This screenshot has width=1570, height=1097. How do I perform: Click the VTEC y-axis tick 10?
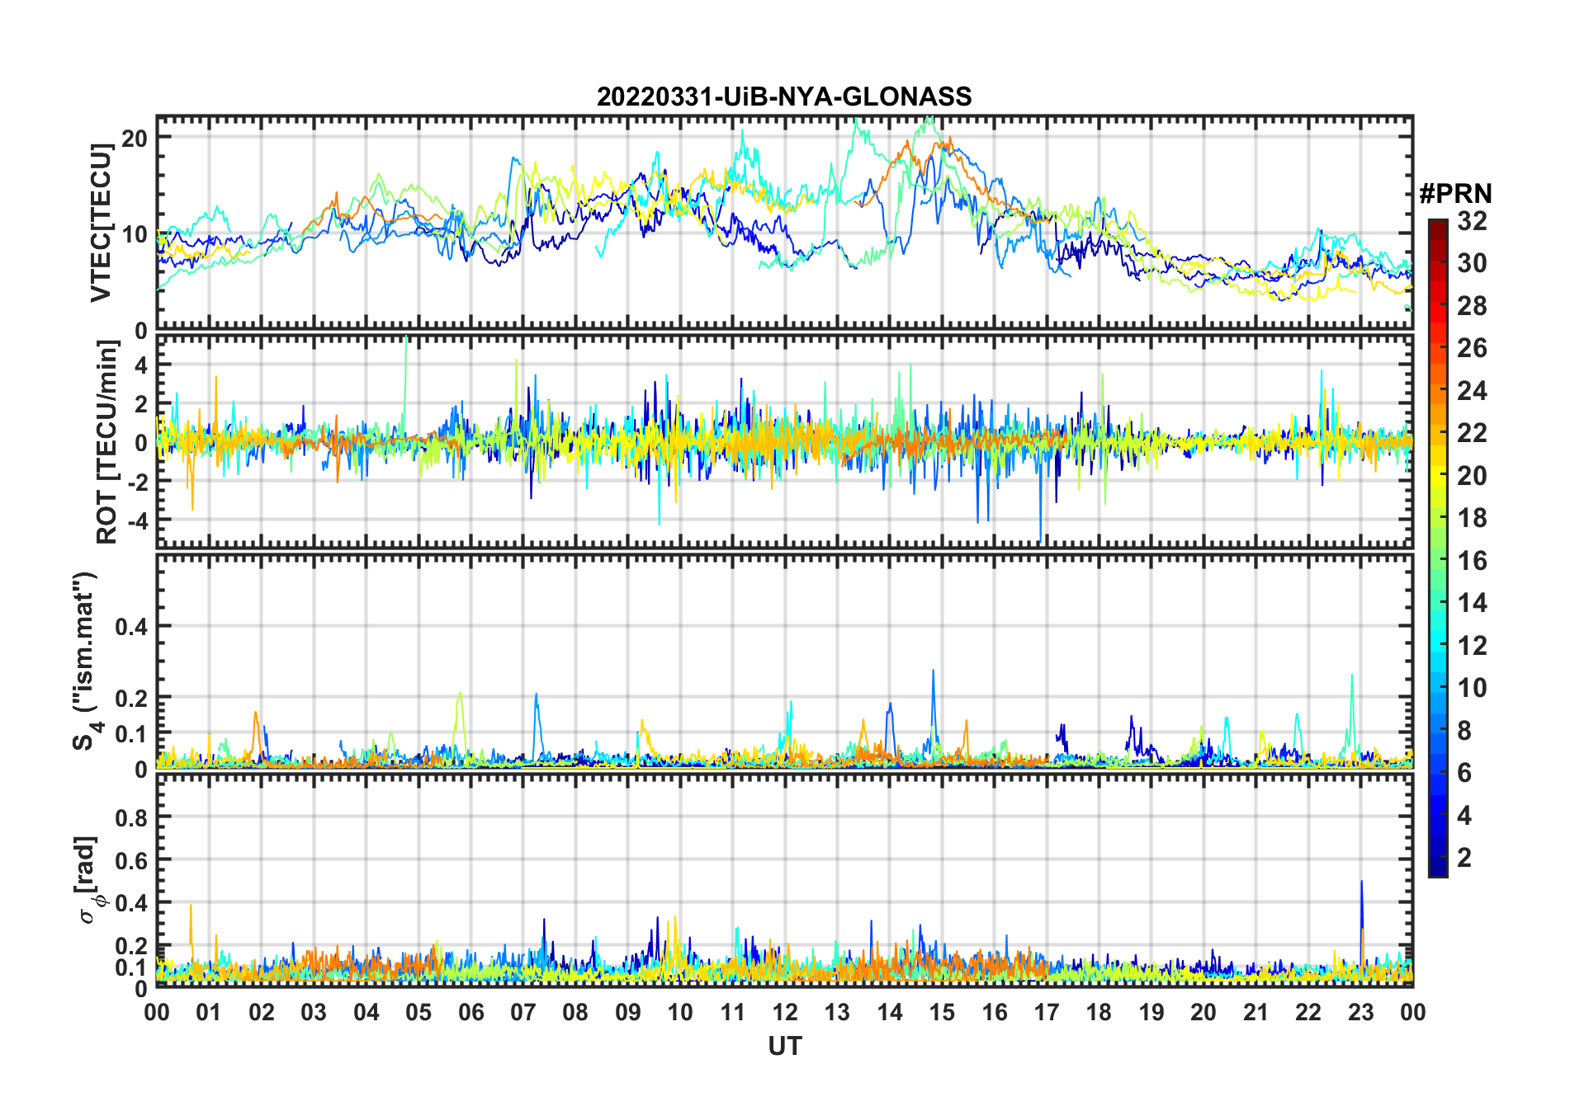point(135,235)
